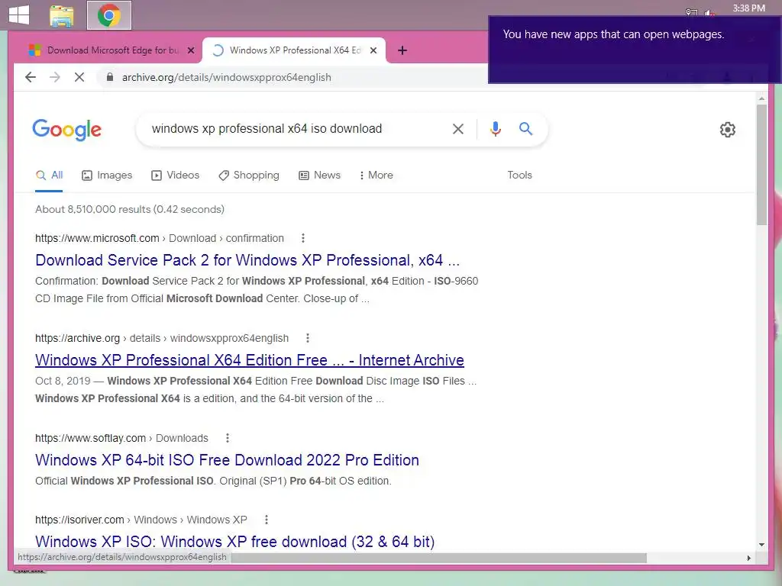Image resolution: width=782 pixels, height=586 pixels.
Task: Click the blue magnifier search button
Action: tap(525, 128)
